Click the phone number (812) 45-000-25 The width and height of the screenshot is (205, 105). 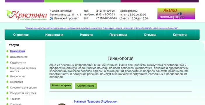pos(105,11)
